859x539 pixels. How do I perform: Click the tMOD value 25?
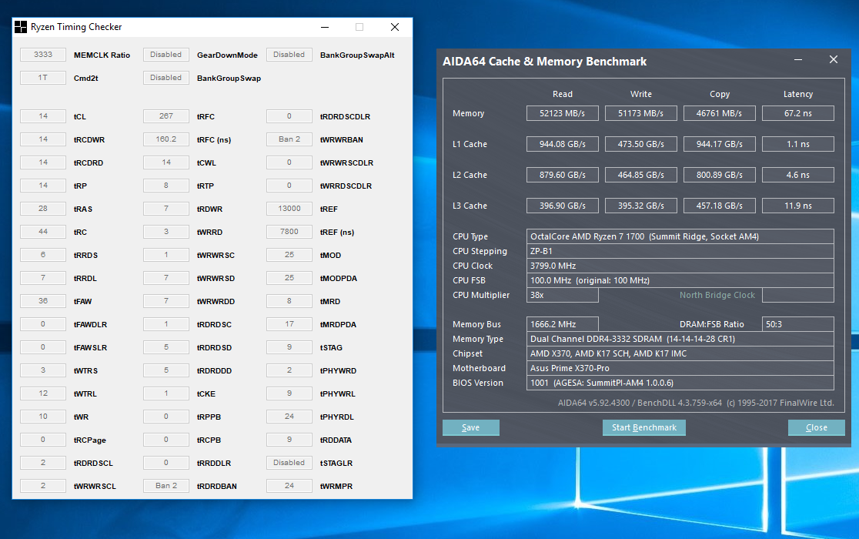289,255
